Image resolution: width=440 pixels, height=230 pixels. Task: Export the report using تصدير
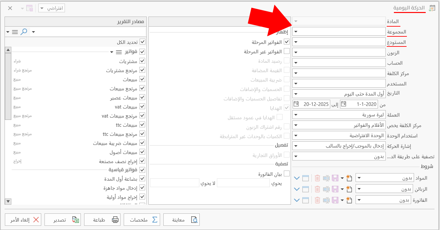[x=63, y=219]
